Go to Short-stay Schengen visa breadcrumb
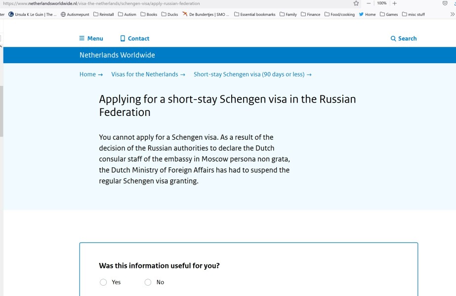The image size is (456, 296). 249,74
